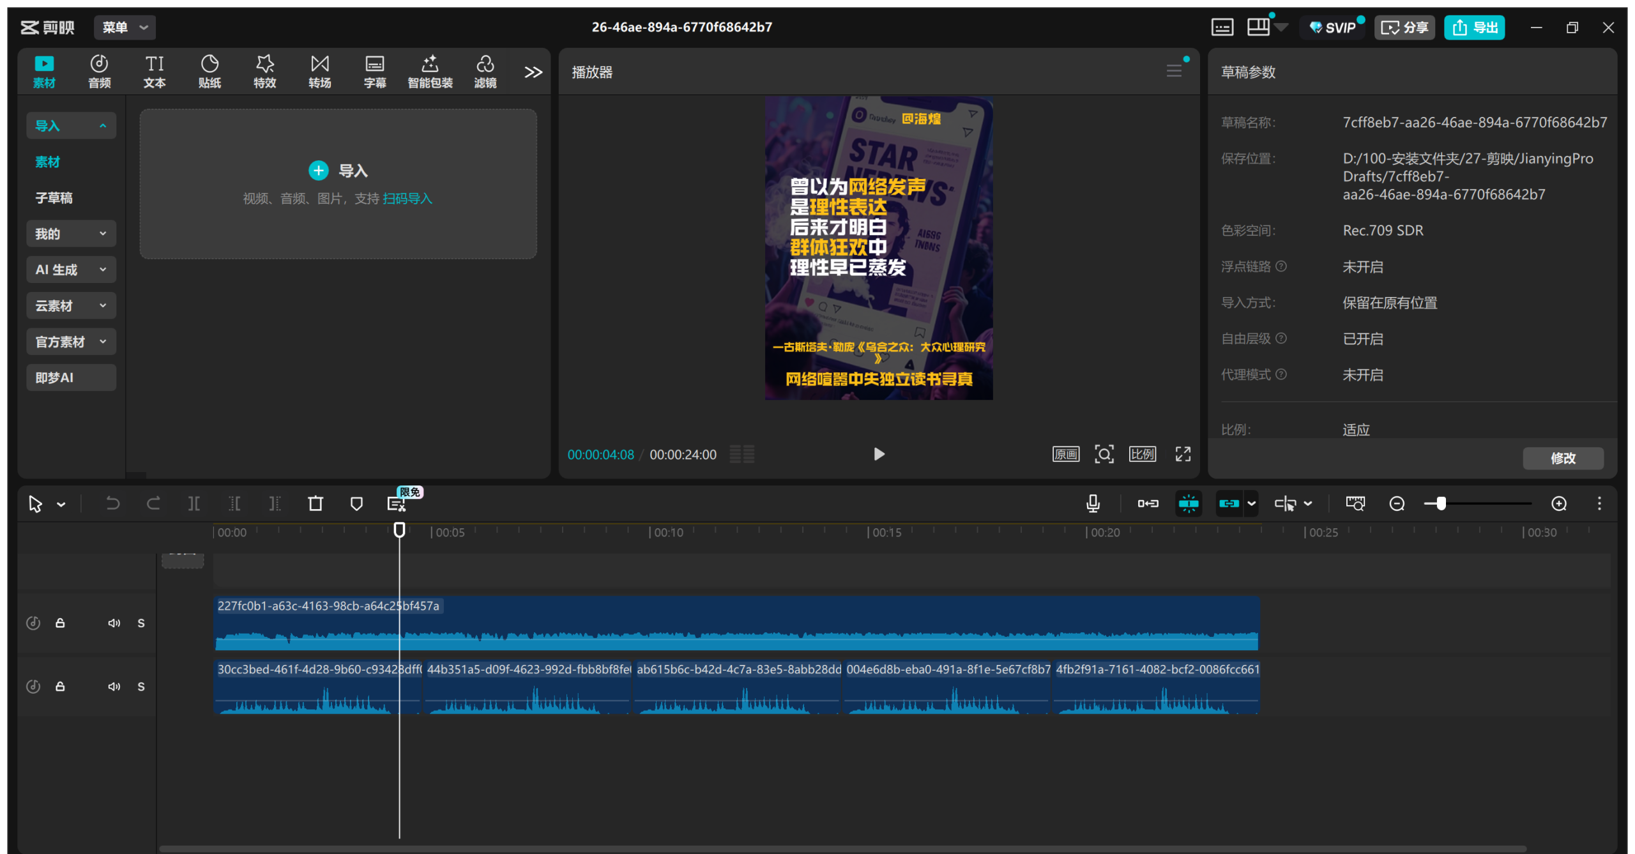Open the 菜单 dropdown menu
The image size is (1635, 854).
coord(125,27)
